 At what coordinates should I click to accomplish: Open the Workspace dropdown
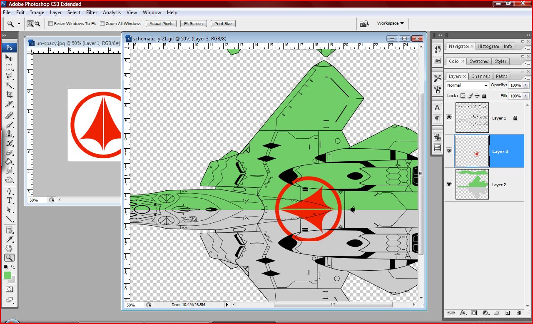coord(390,23)
